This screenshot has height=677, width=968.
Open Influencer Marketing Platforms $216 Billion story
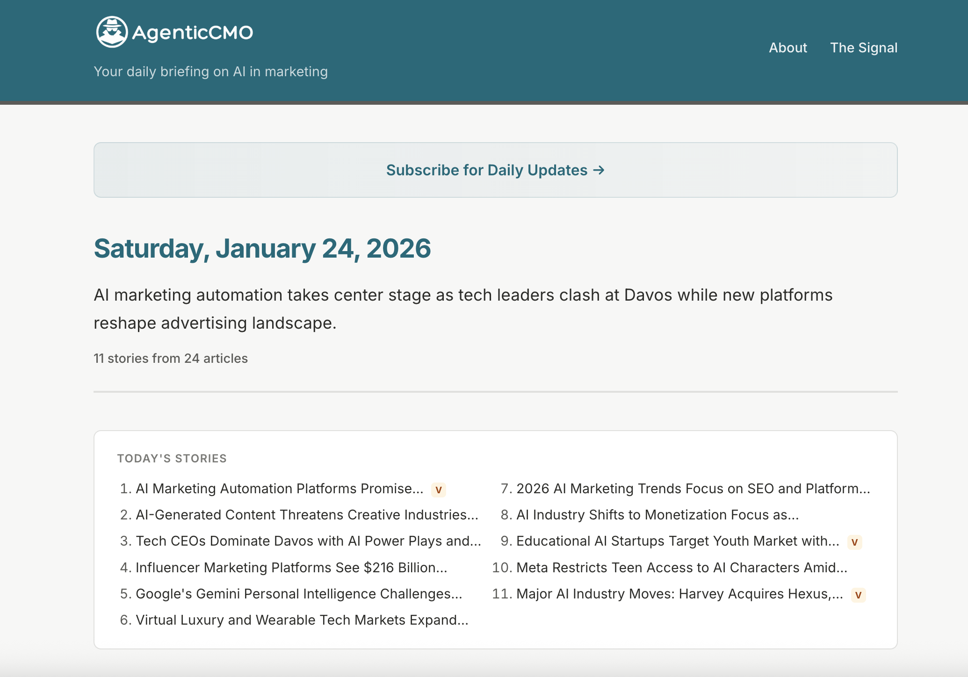click(291, 568)
